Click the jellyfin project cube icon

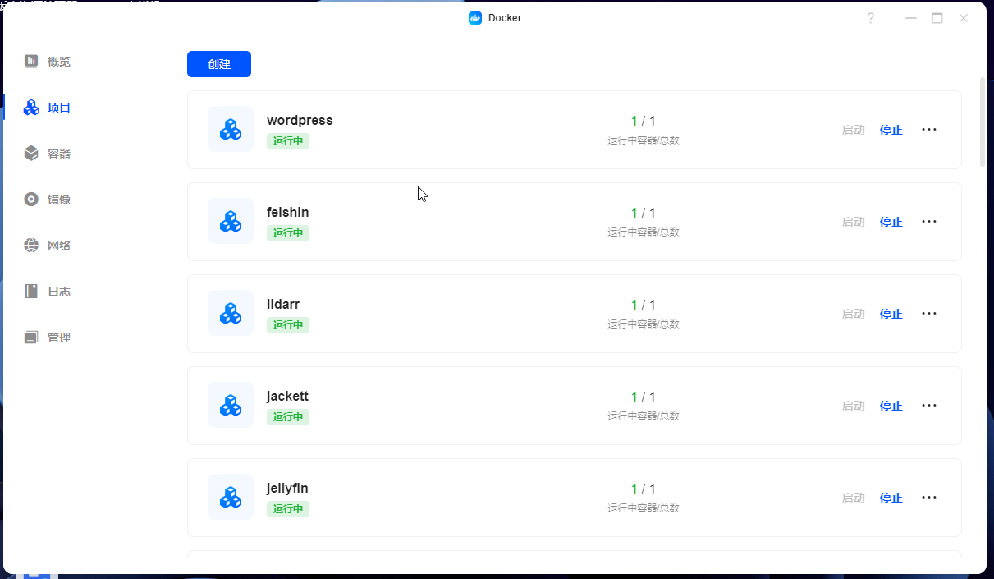tap(231, 497)
